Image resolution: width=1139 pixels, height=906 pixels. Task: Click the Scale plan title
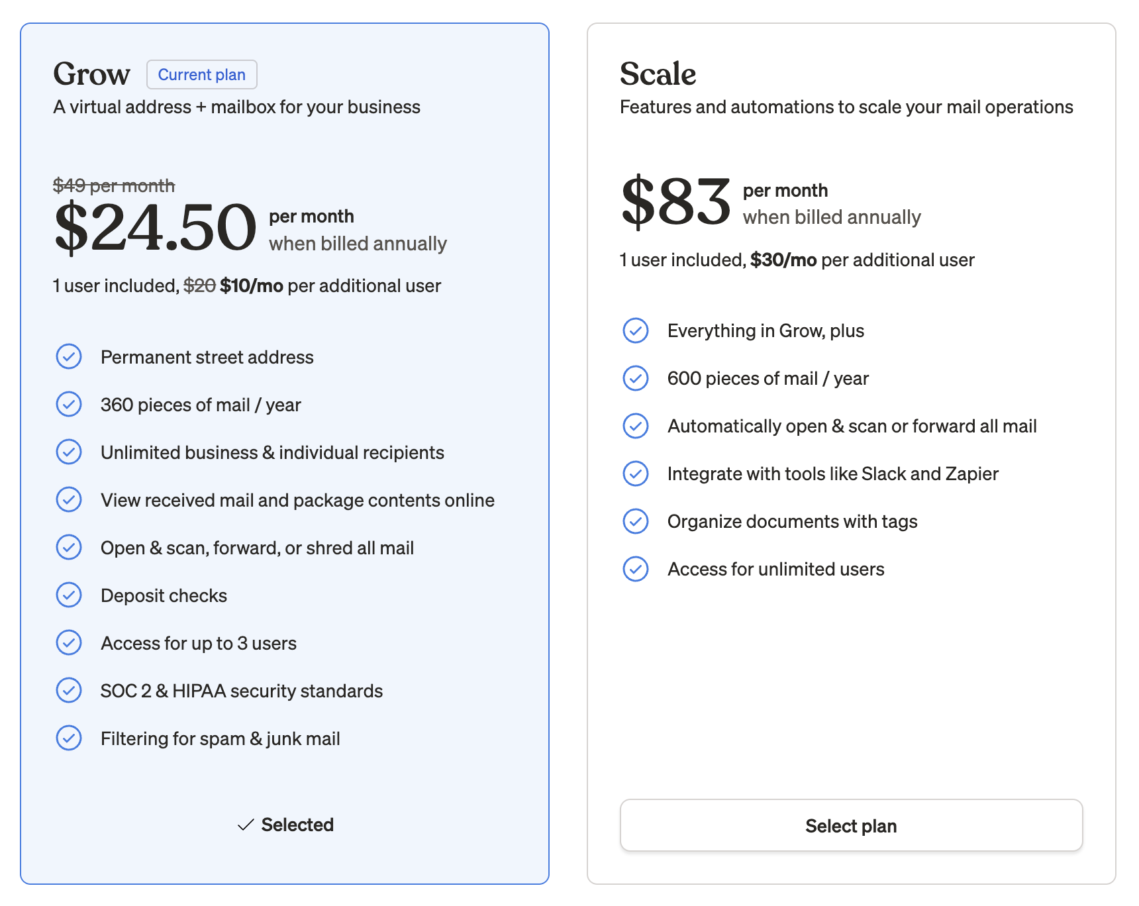(x=658, y=74)
